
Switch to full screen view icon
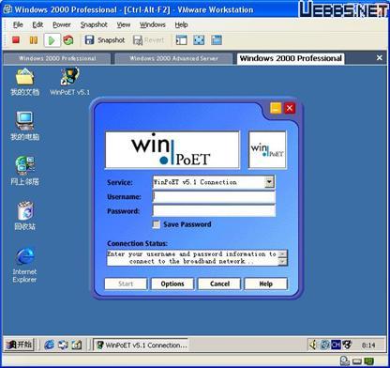click(199, 40)
